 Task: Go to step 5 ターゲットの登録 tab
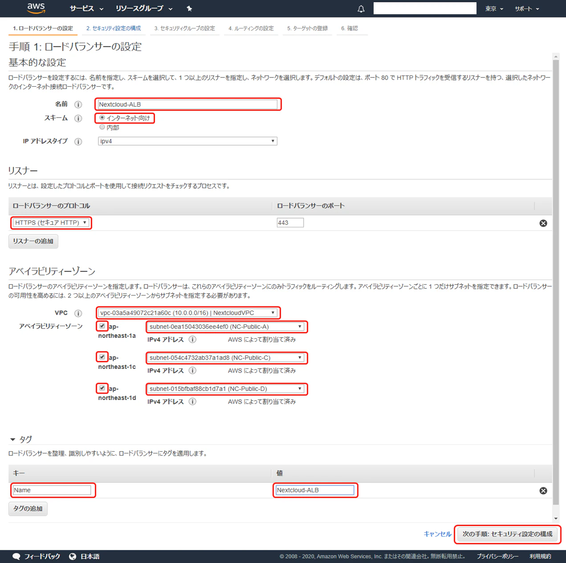point(307,28)
